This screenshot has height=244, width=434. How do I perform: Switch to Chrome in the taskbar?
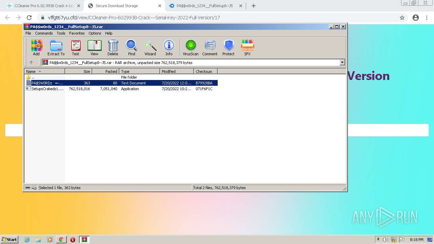(61, 240)
